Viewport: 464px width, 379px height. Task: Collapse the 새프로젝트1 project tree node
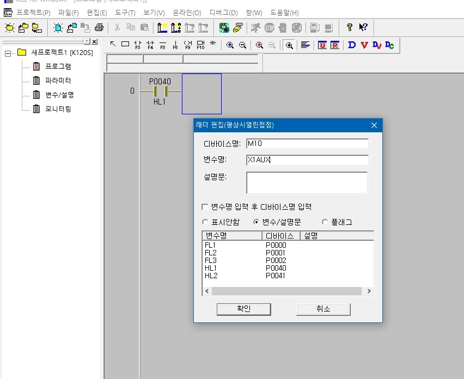tap(8, 53)
